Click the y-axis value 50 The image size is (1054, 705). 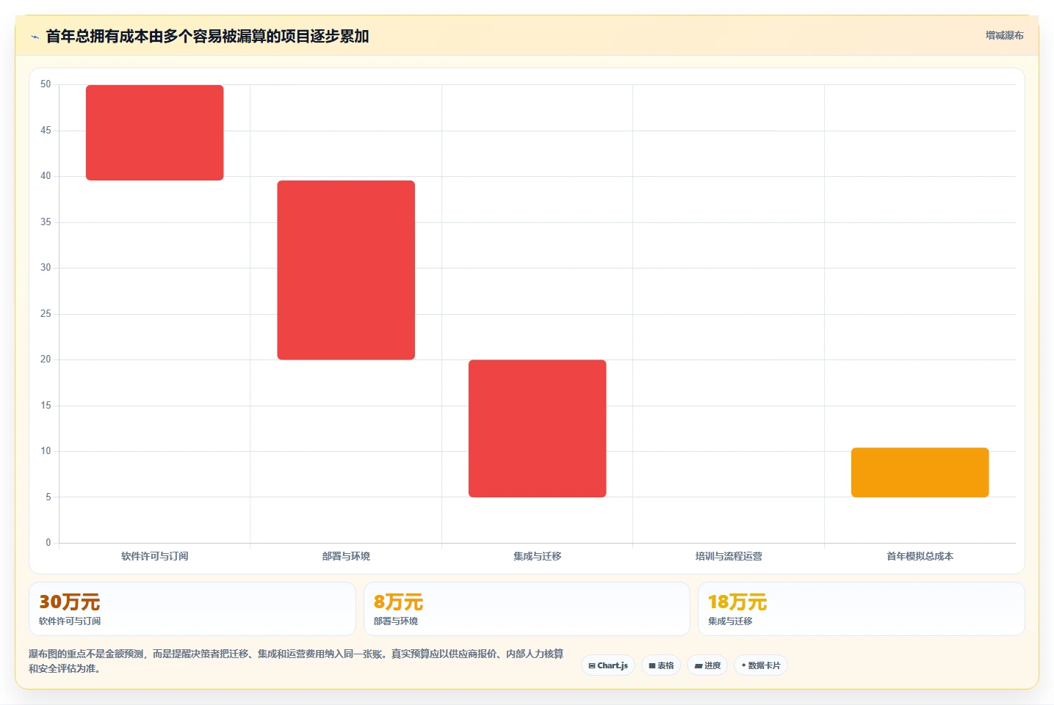pyautogui.click(x=46, y=84)
